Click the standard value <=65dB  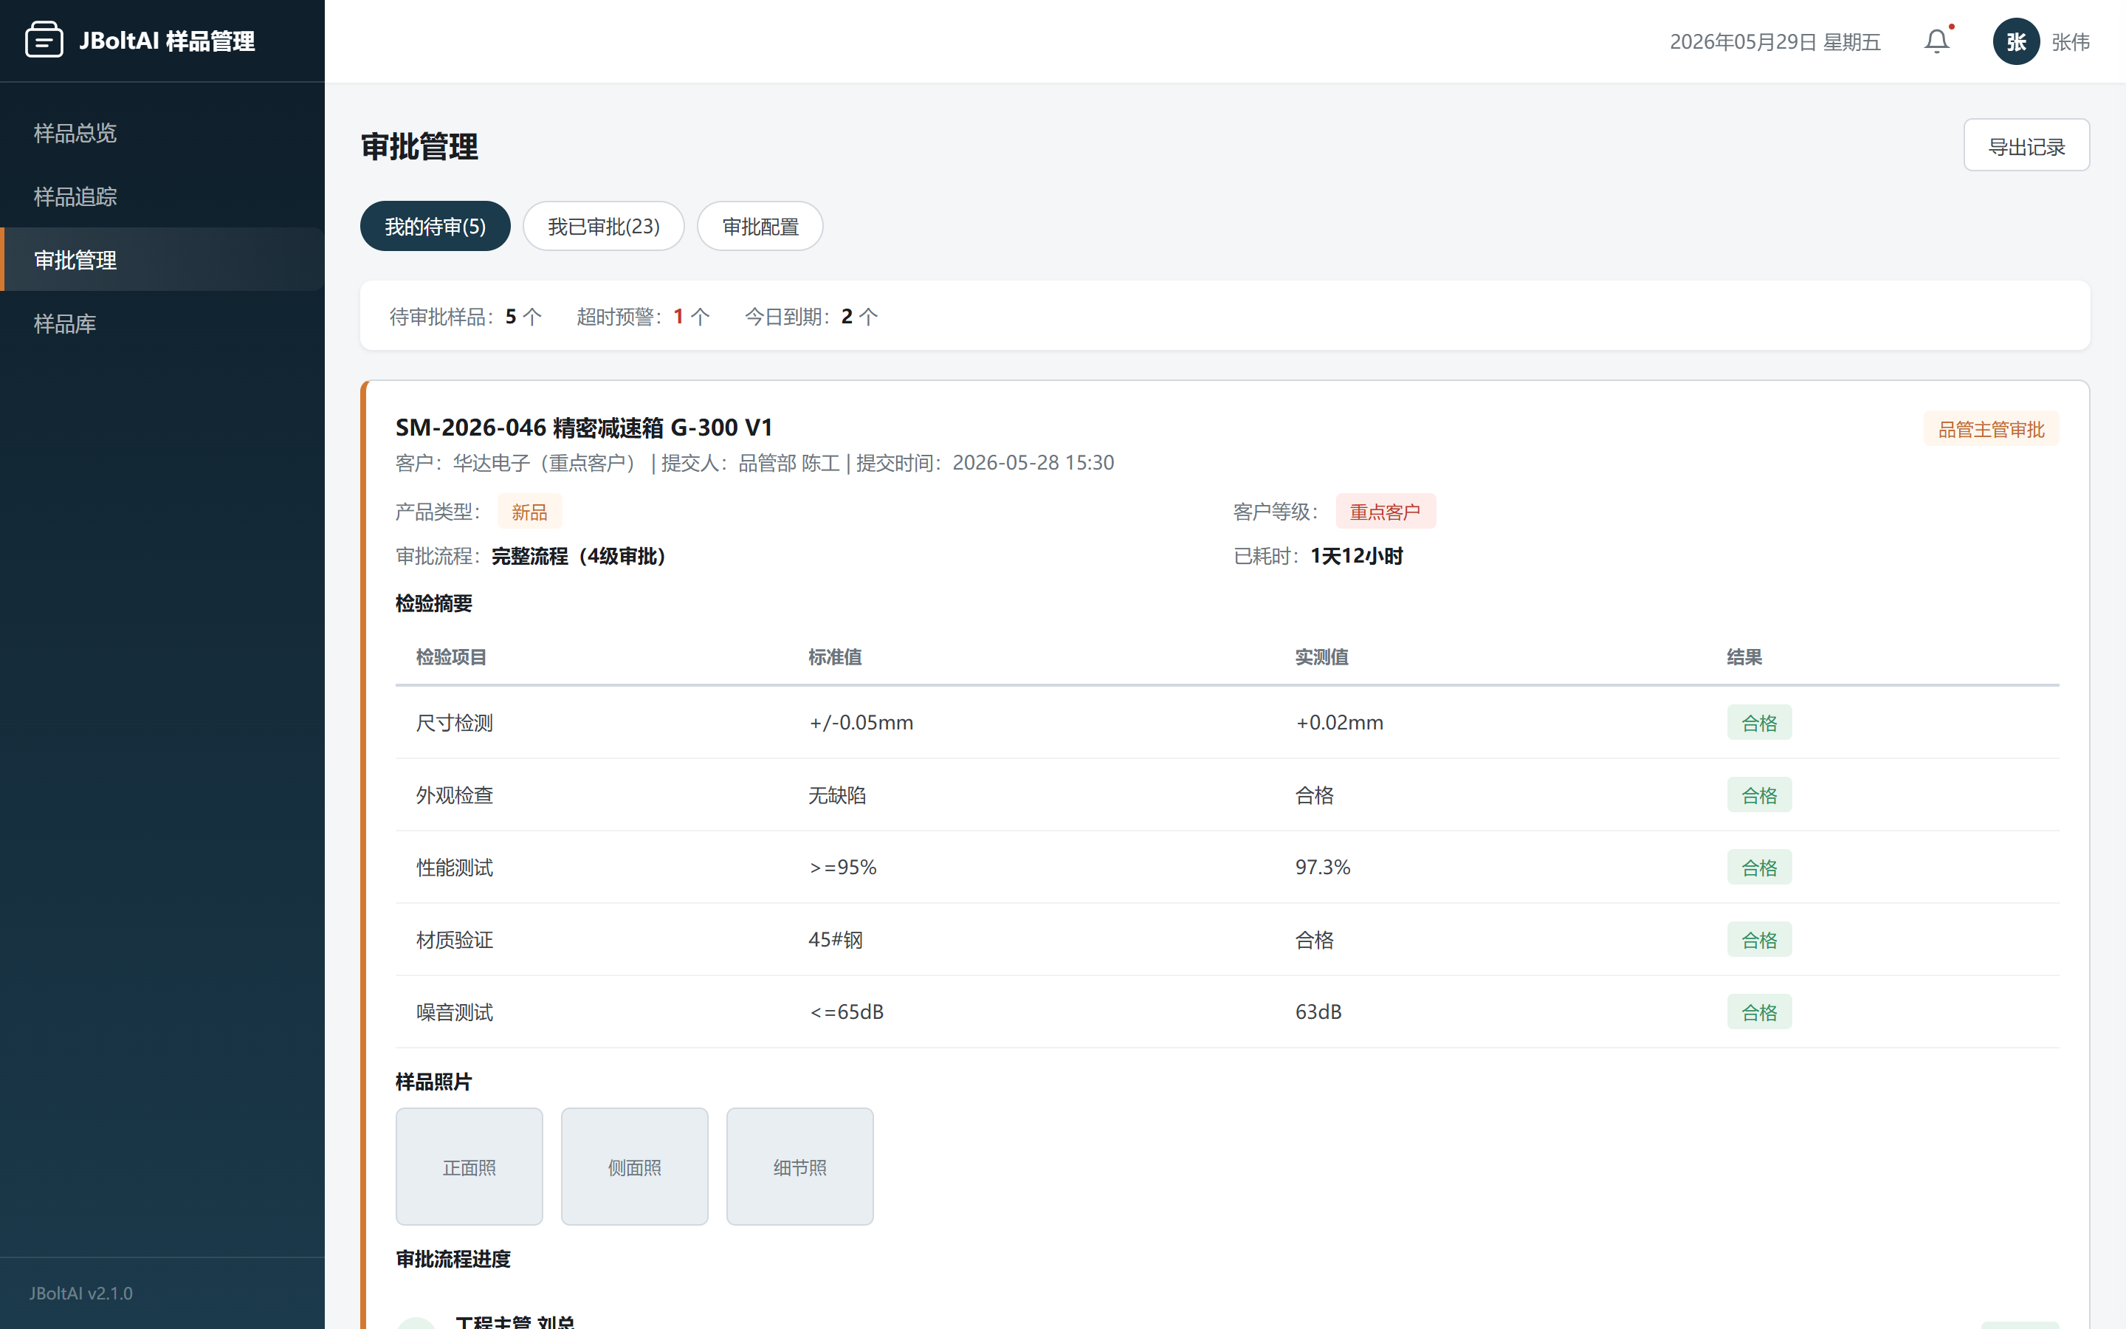tap(846, 1012)
